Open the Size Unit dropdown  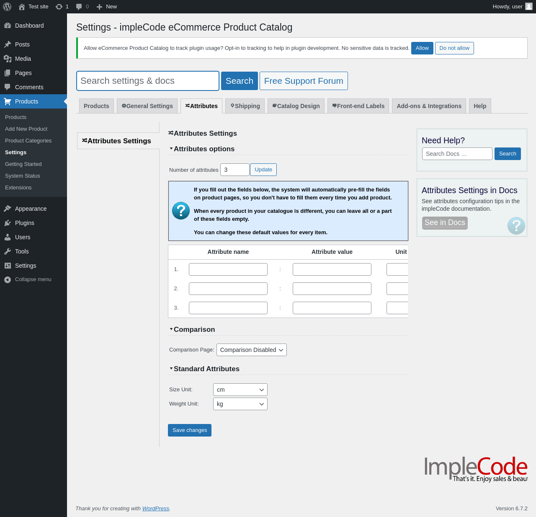coord(240,390)
